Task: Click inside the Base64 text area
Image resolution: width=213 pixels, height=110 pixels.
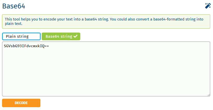Action: [x=106, y=69]
